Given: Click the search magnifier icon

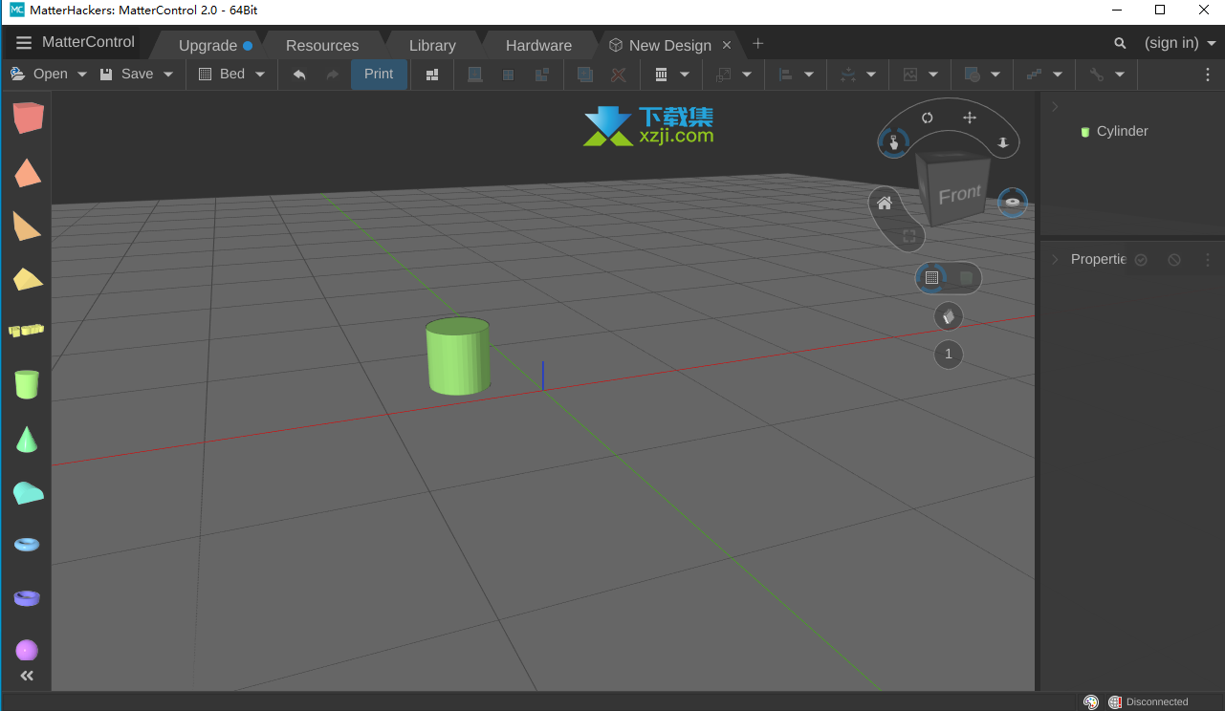Looking at the screenshot, I should click(x=1120, y=43).
